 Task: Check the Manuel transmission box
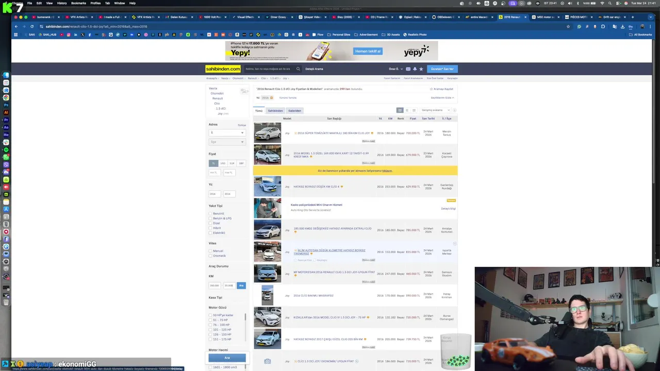tap(210, 251)
